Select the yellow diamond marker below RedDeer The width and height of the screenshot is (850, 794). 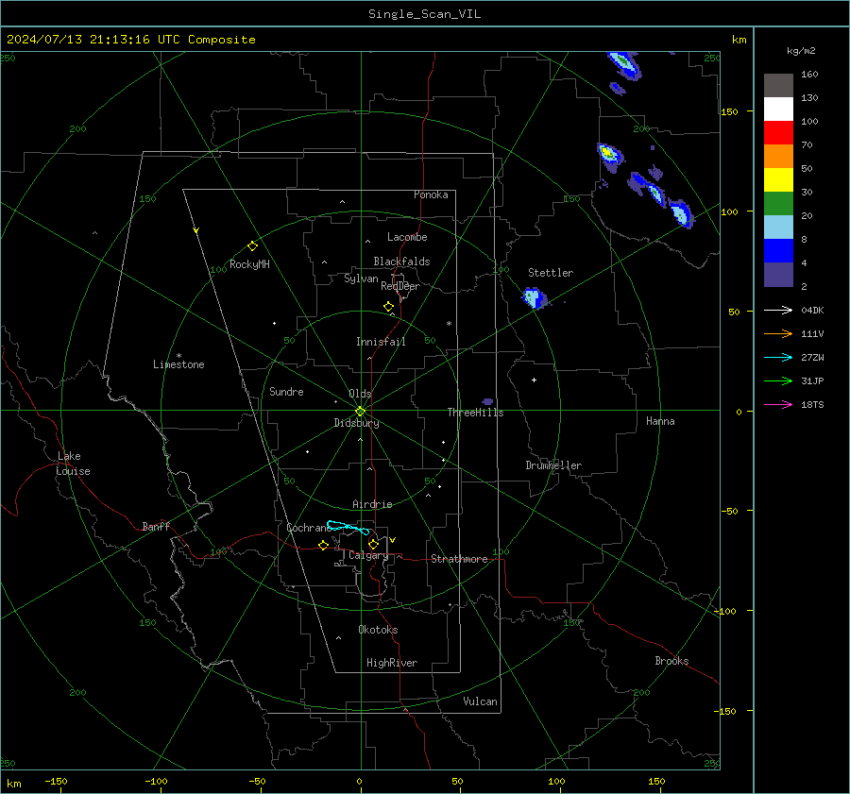389,307
